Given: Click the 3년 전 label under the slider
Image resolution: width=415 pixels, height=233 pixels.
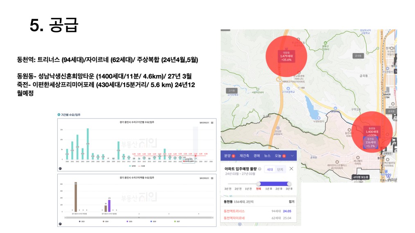Looking at the screenshot, I should pyautogui.click(x=228, y=189).
